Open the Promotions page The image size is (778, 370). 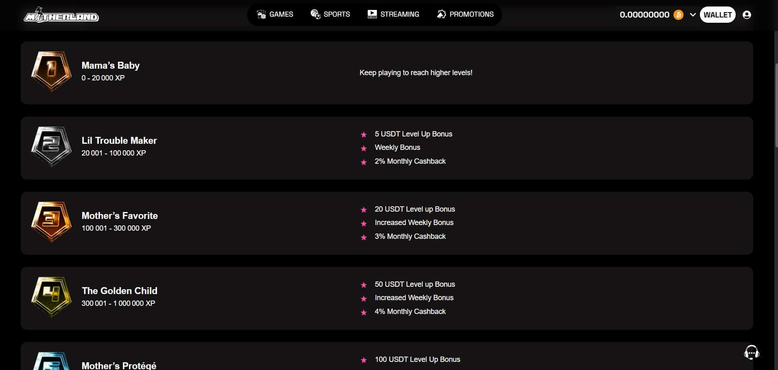(465, 15)
